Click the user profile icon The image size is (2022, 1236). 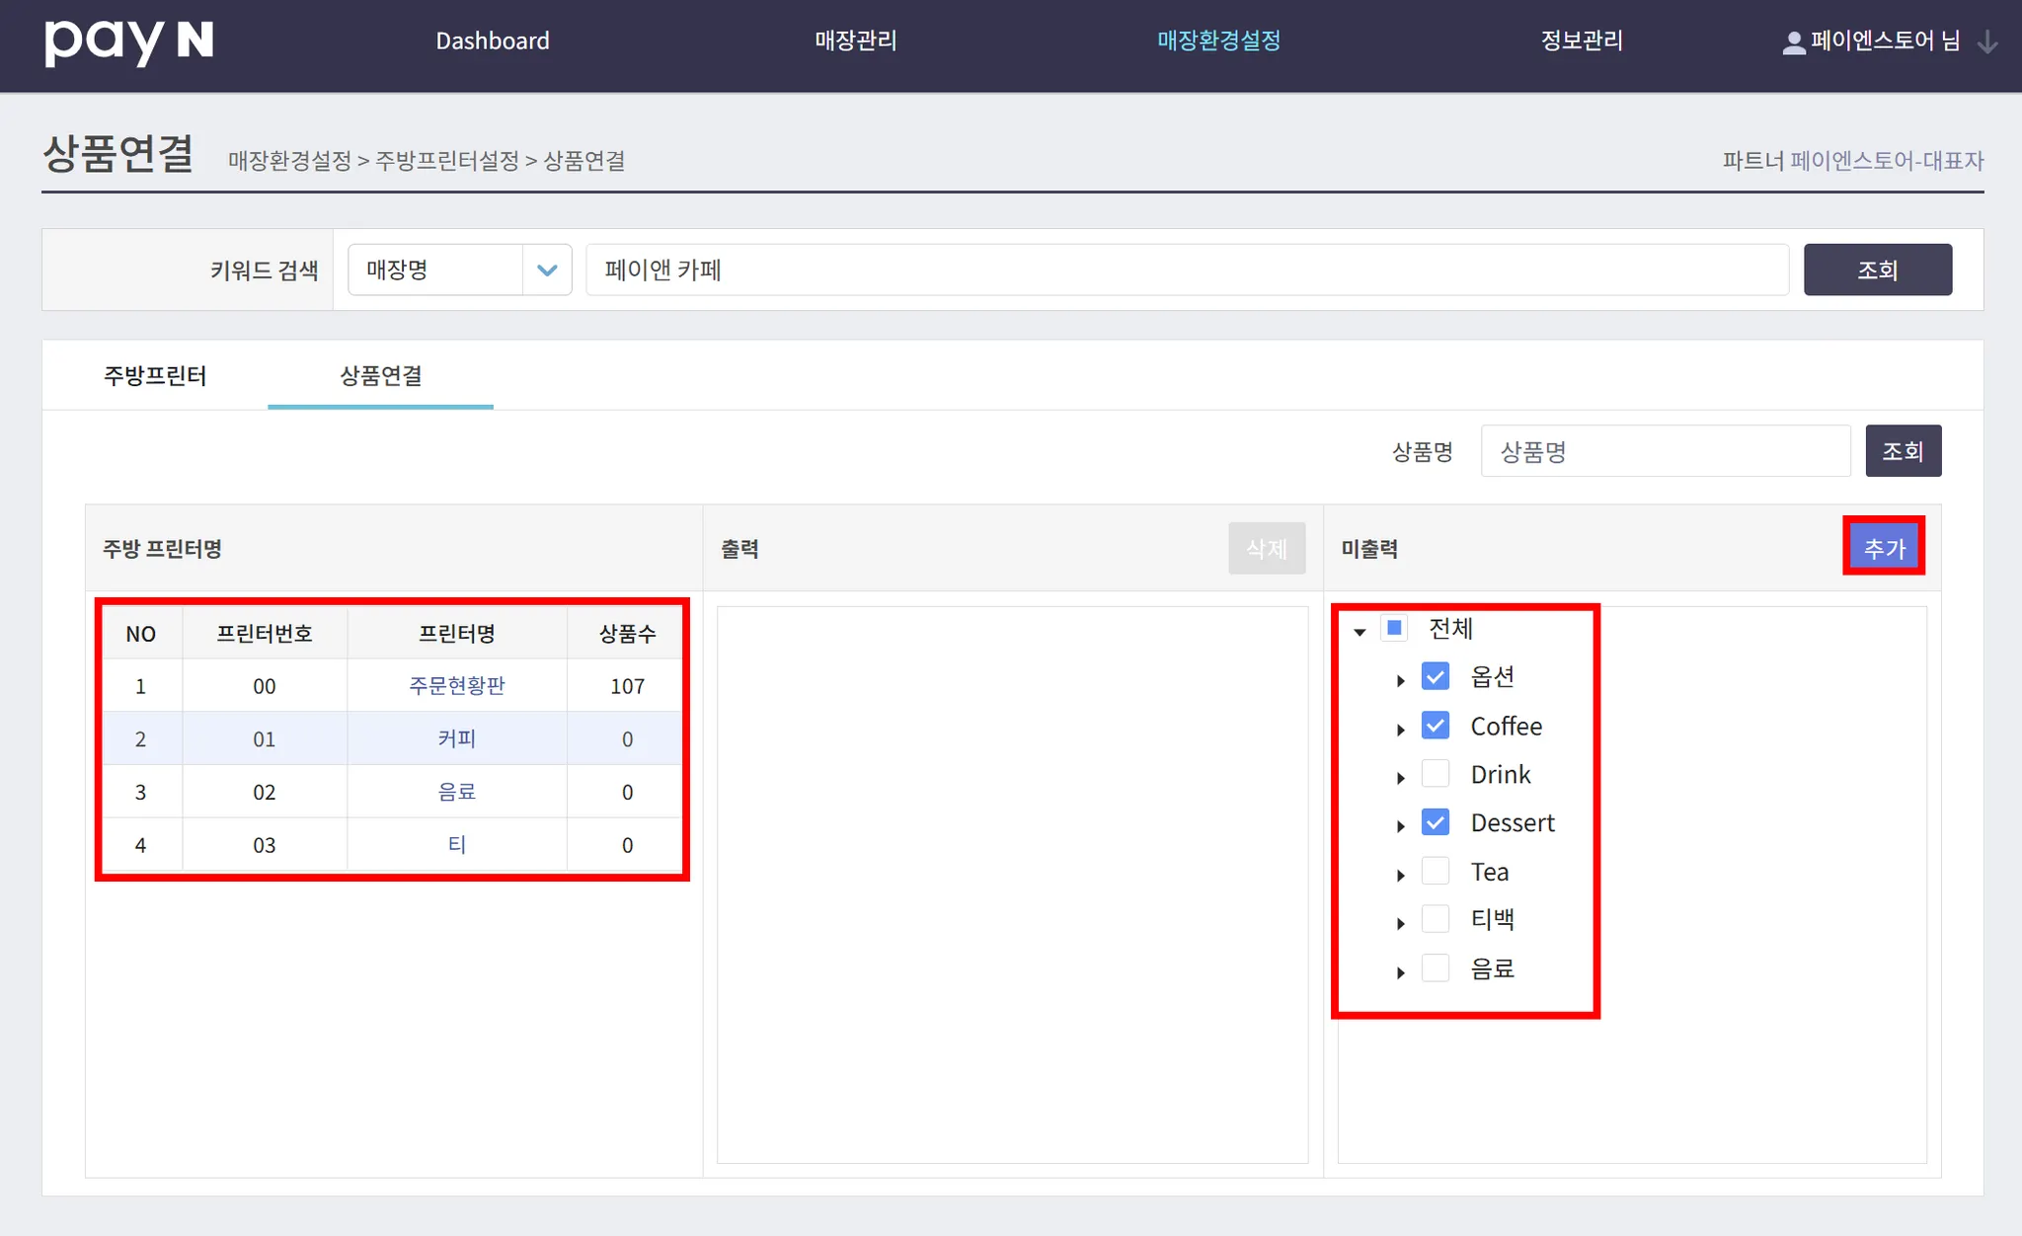coord(1793,42)
